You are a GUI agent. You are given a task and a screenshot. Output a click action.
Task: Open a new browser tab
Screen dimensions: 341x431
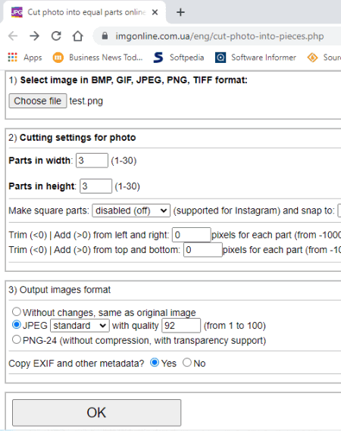180,12
